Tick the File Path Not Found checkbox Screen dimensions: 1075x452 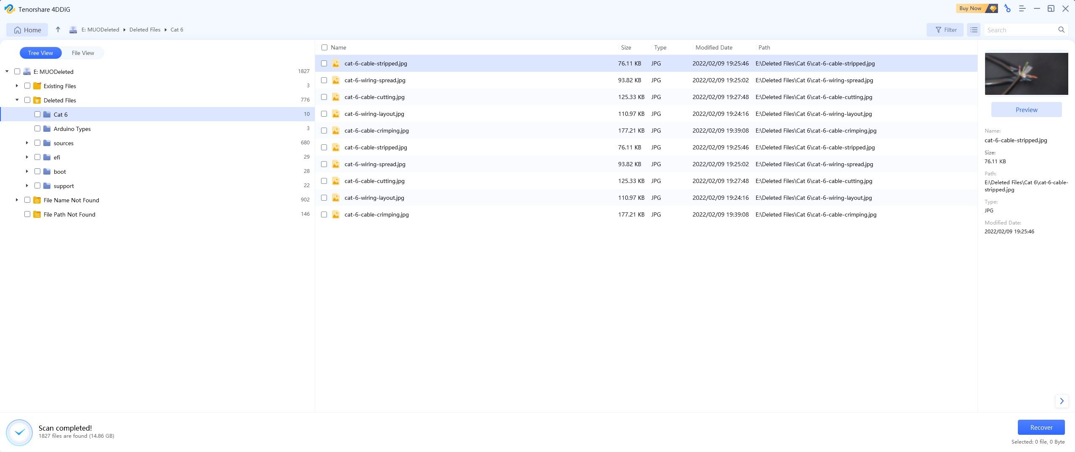[x=27, y=214]
